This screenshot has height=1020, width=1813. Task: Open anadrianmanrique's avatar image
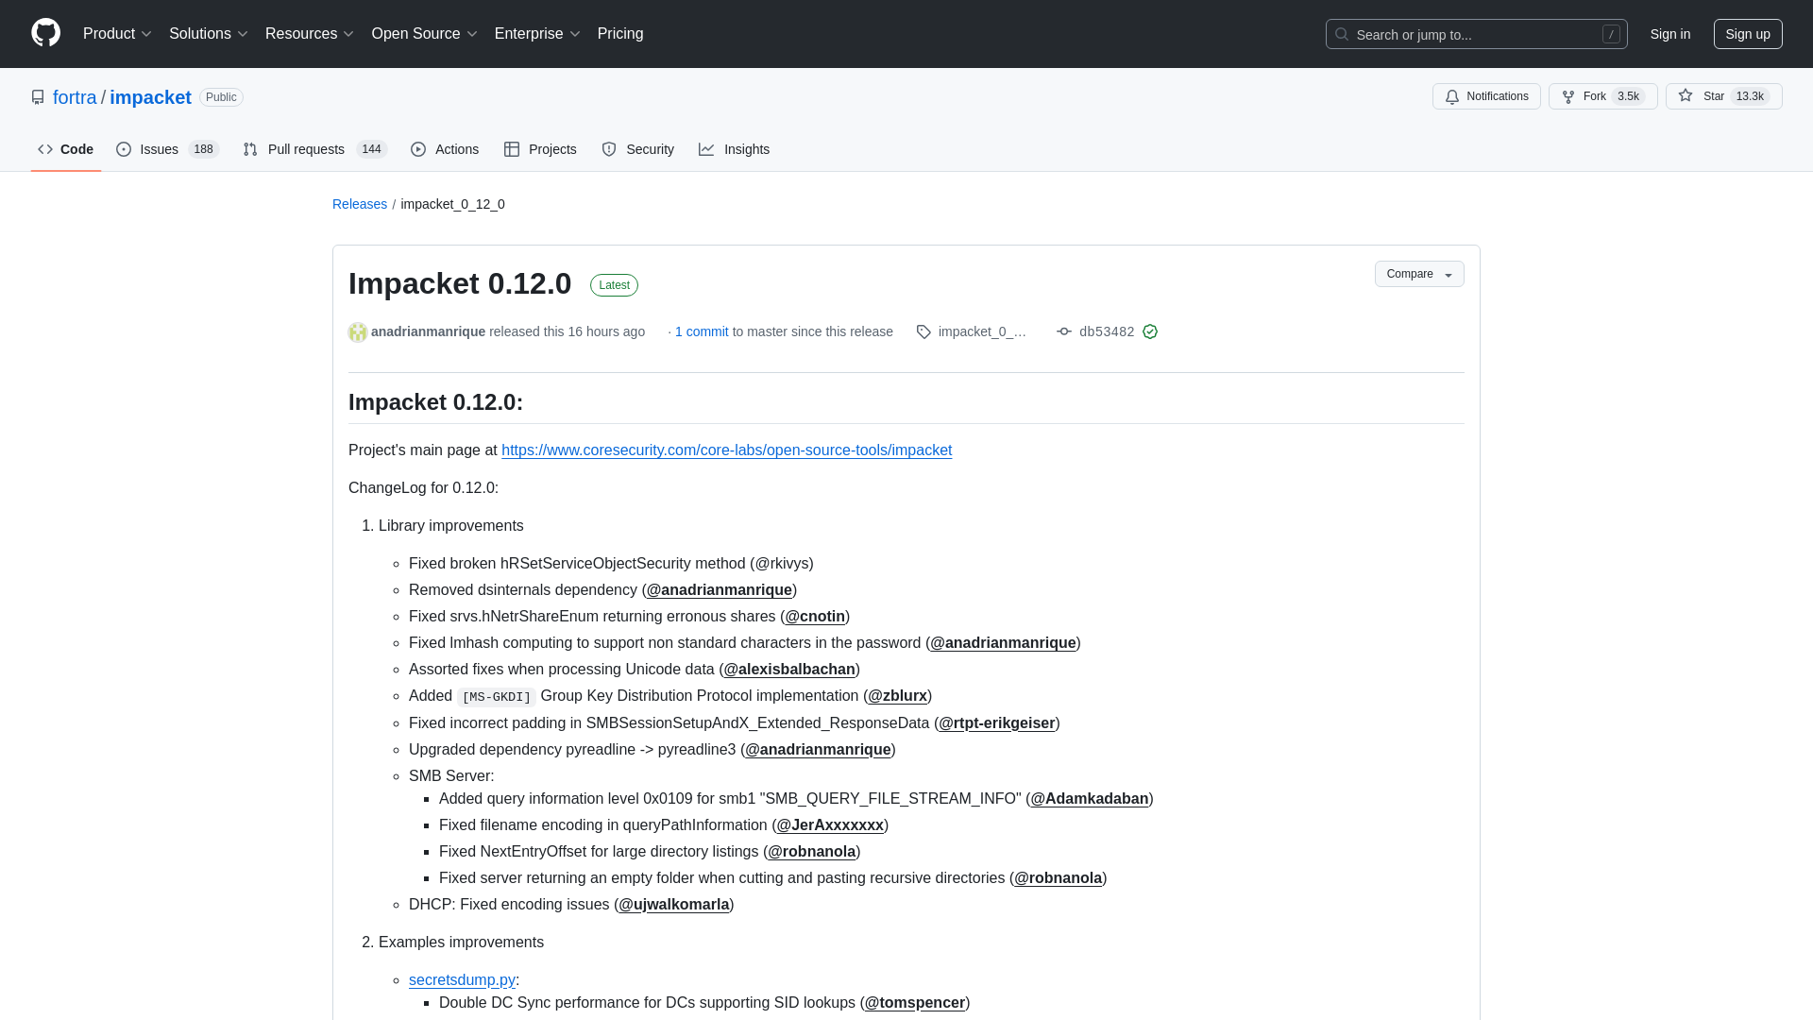click(x=358, y=332)
